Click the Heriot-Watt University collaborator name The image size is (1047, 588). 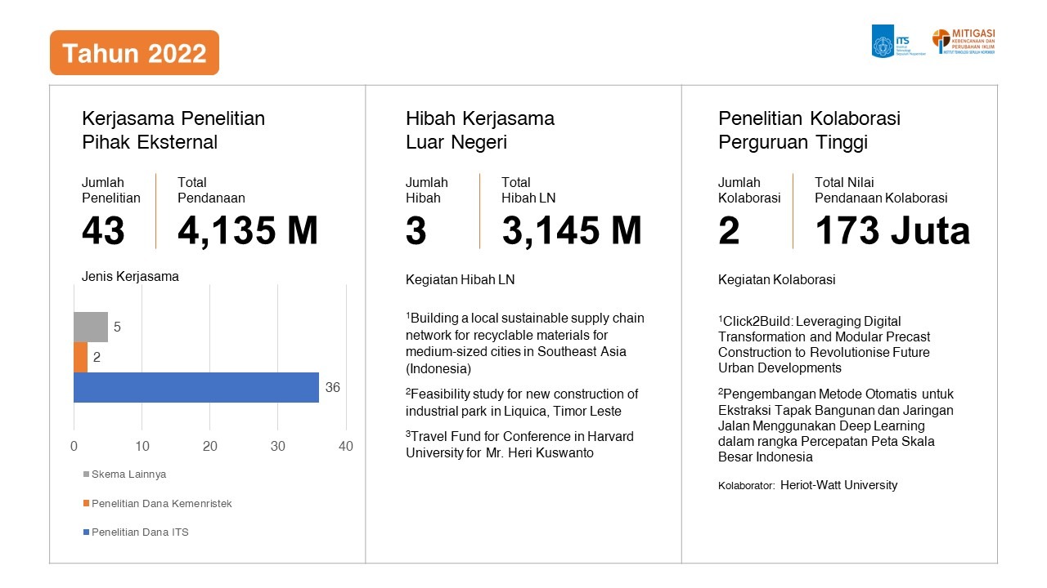[838, 485]
